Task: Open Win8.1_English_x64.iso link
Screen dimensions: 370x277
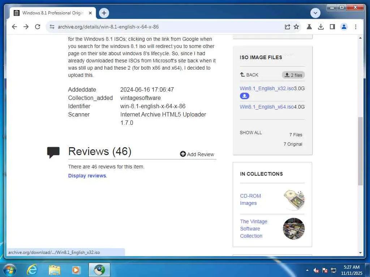Action: (x=267, y=107)
